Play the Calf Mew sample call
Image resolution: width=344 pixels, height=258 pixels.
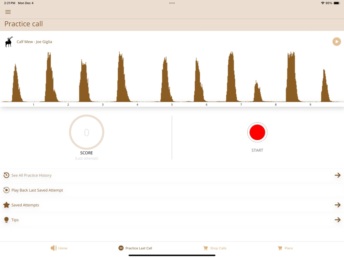tap(336, 42)
